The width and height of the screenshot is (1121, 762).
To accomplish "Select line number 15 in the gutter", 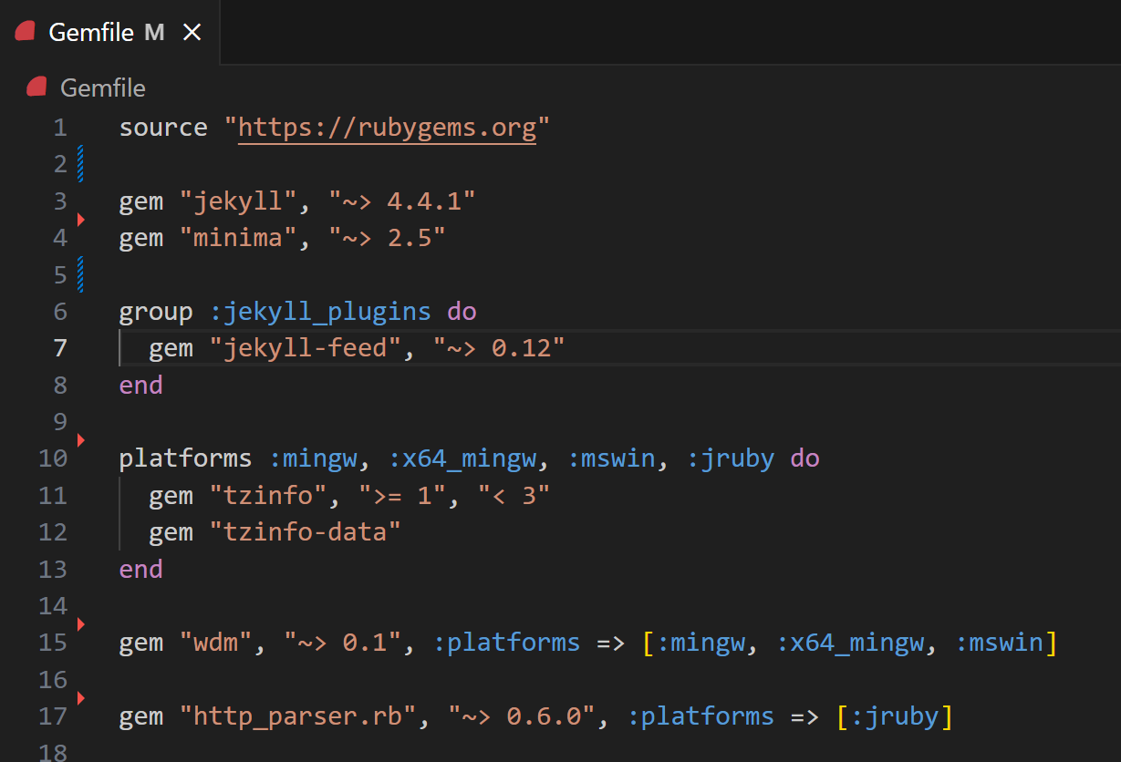I will (53, 643).
